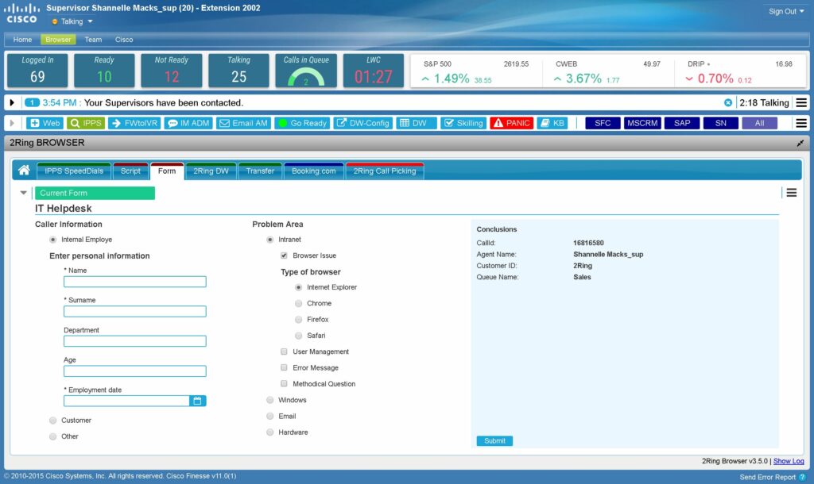
Task: Enable the Browser Issue checkbox
Action: [x=284, y=255]
